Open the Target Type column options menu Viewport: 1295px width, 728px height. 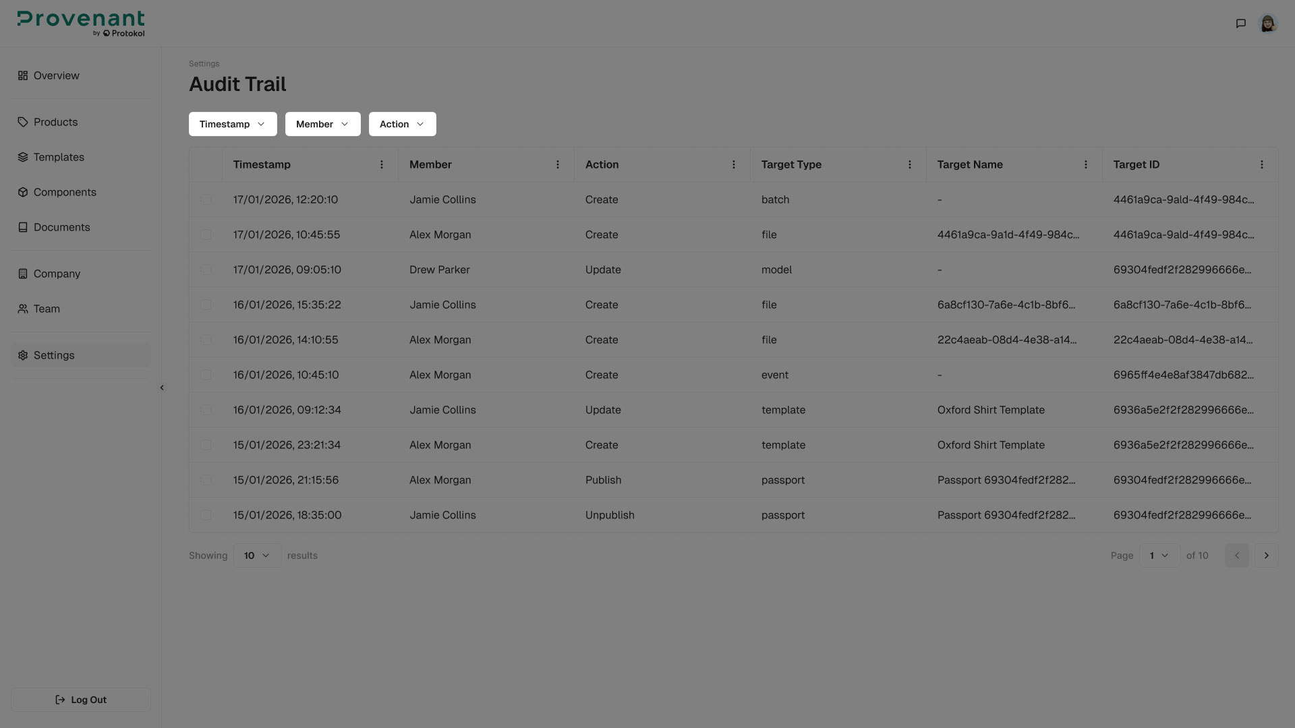click(910, 164)
